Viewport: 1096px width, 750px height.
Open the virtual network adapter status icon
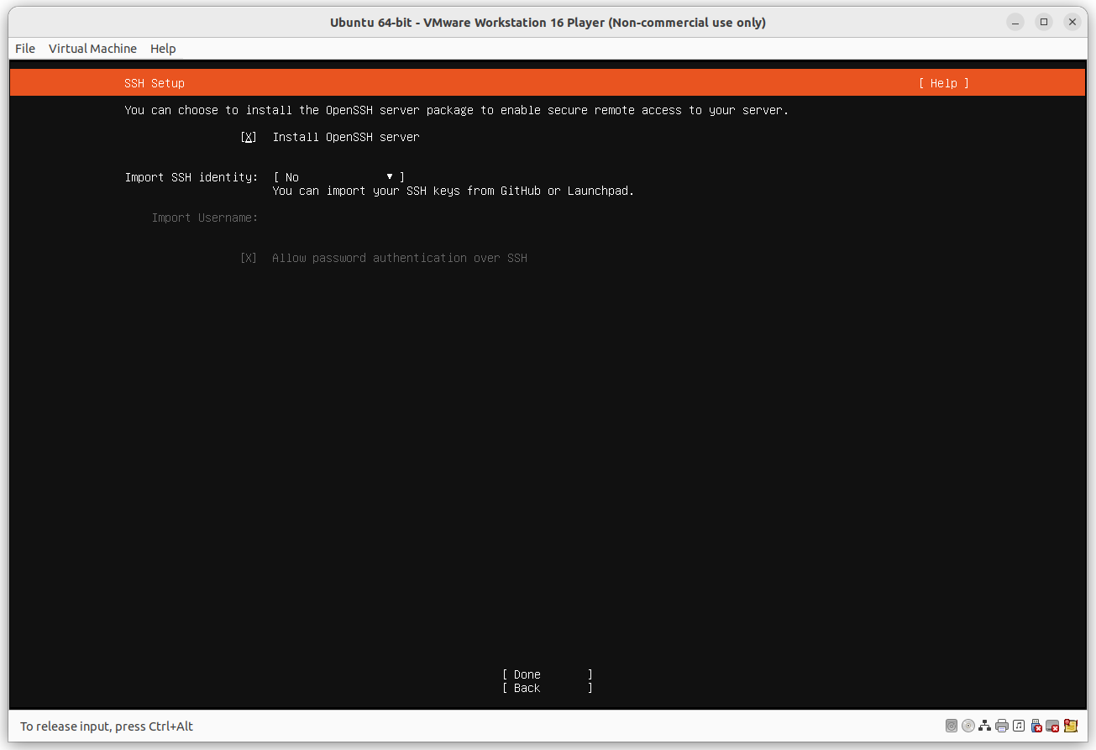click(984, 725)
